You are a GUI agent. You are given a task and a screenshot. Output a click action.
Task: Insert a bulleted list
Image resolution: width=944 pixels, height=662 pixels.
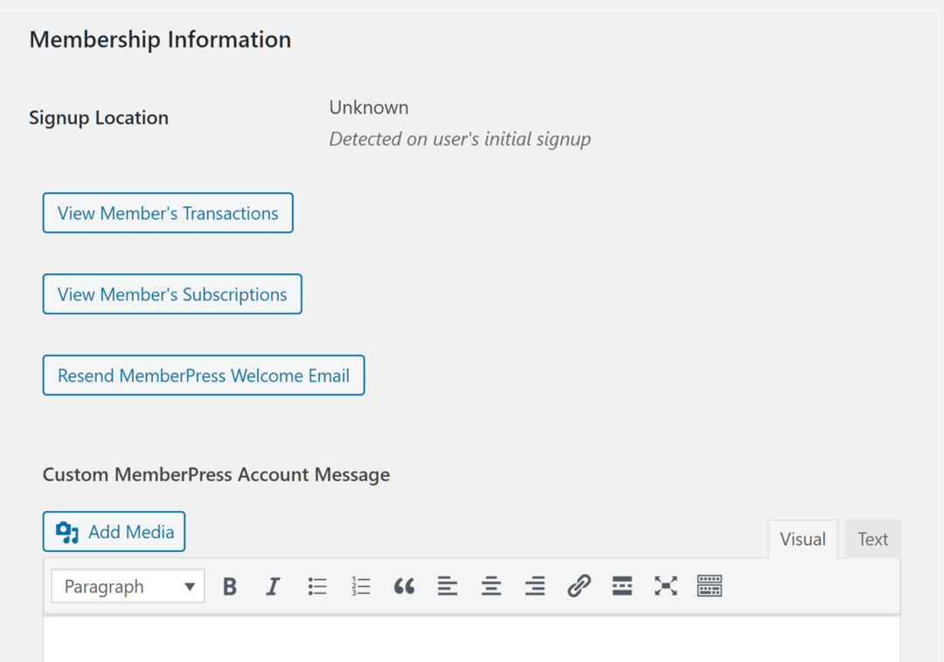click(317, 586)
